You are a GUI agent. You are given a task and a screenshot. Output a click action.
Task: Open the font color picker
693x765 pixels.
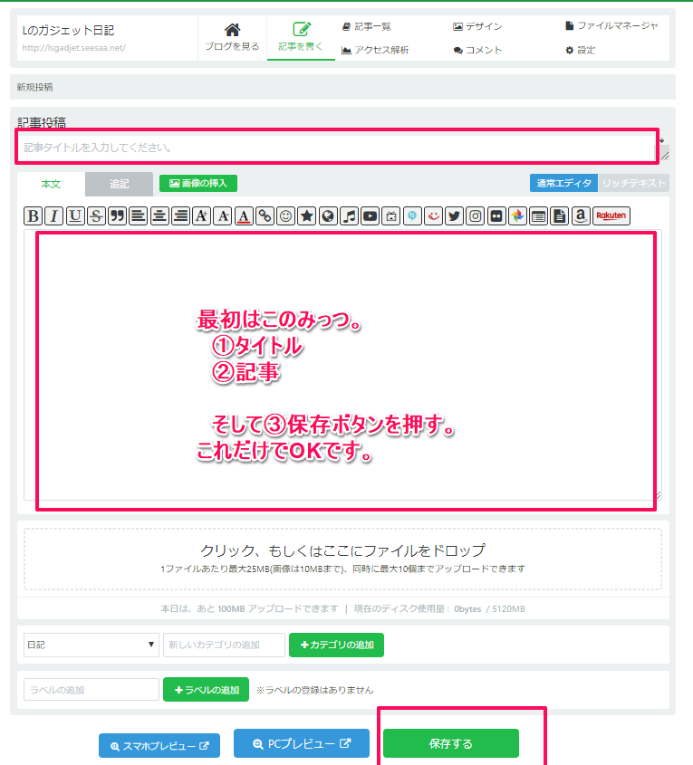coord(243,215)
